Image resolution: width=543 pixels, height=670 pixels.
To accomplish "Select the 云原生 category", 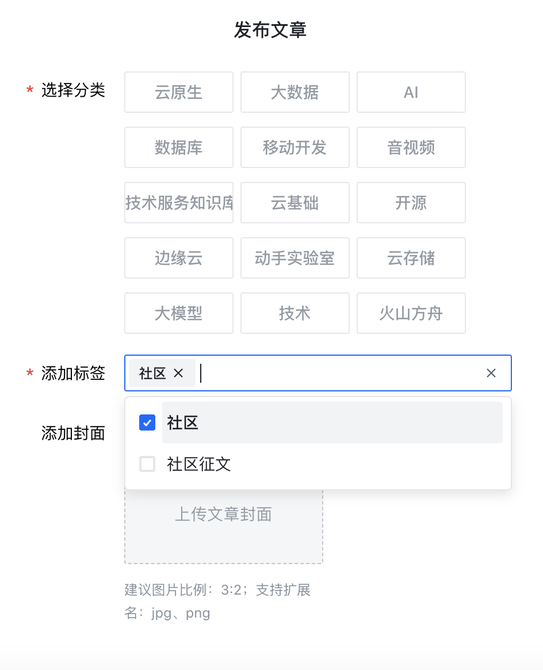I will 179,92.
